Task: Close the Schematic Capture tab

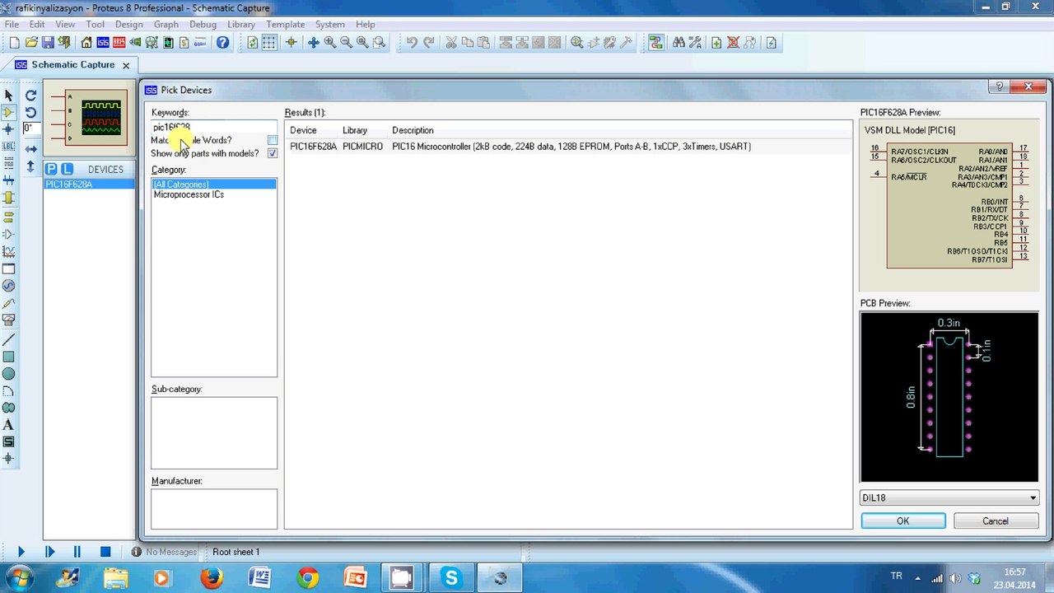Action: click(x=126, y=65)
